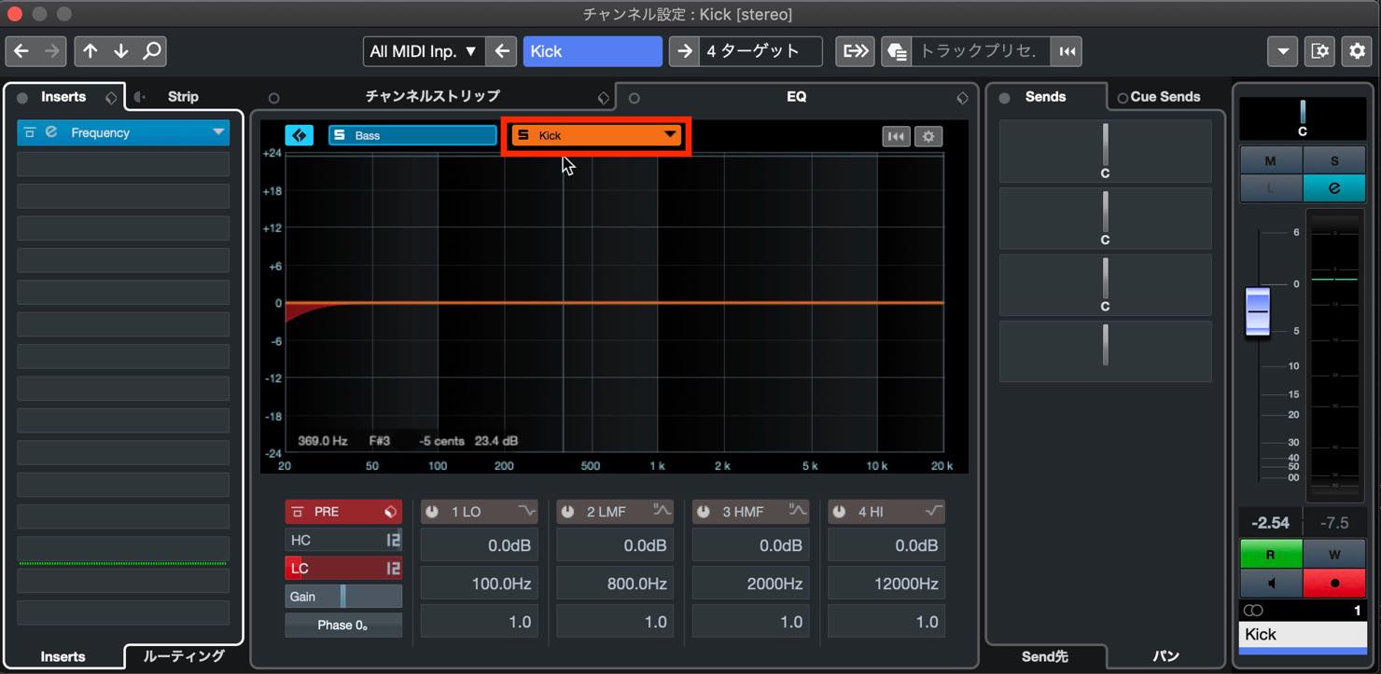Select the Cue Sends tab
1381x674 pixels.
(1165, 97)
